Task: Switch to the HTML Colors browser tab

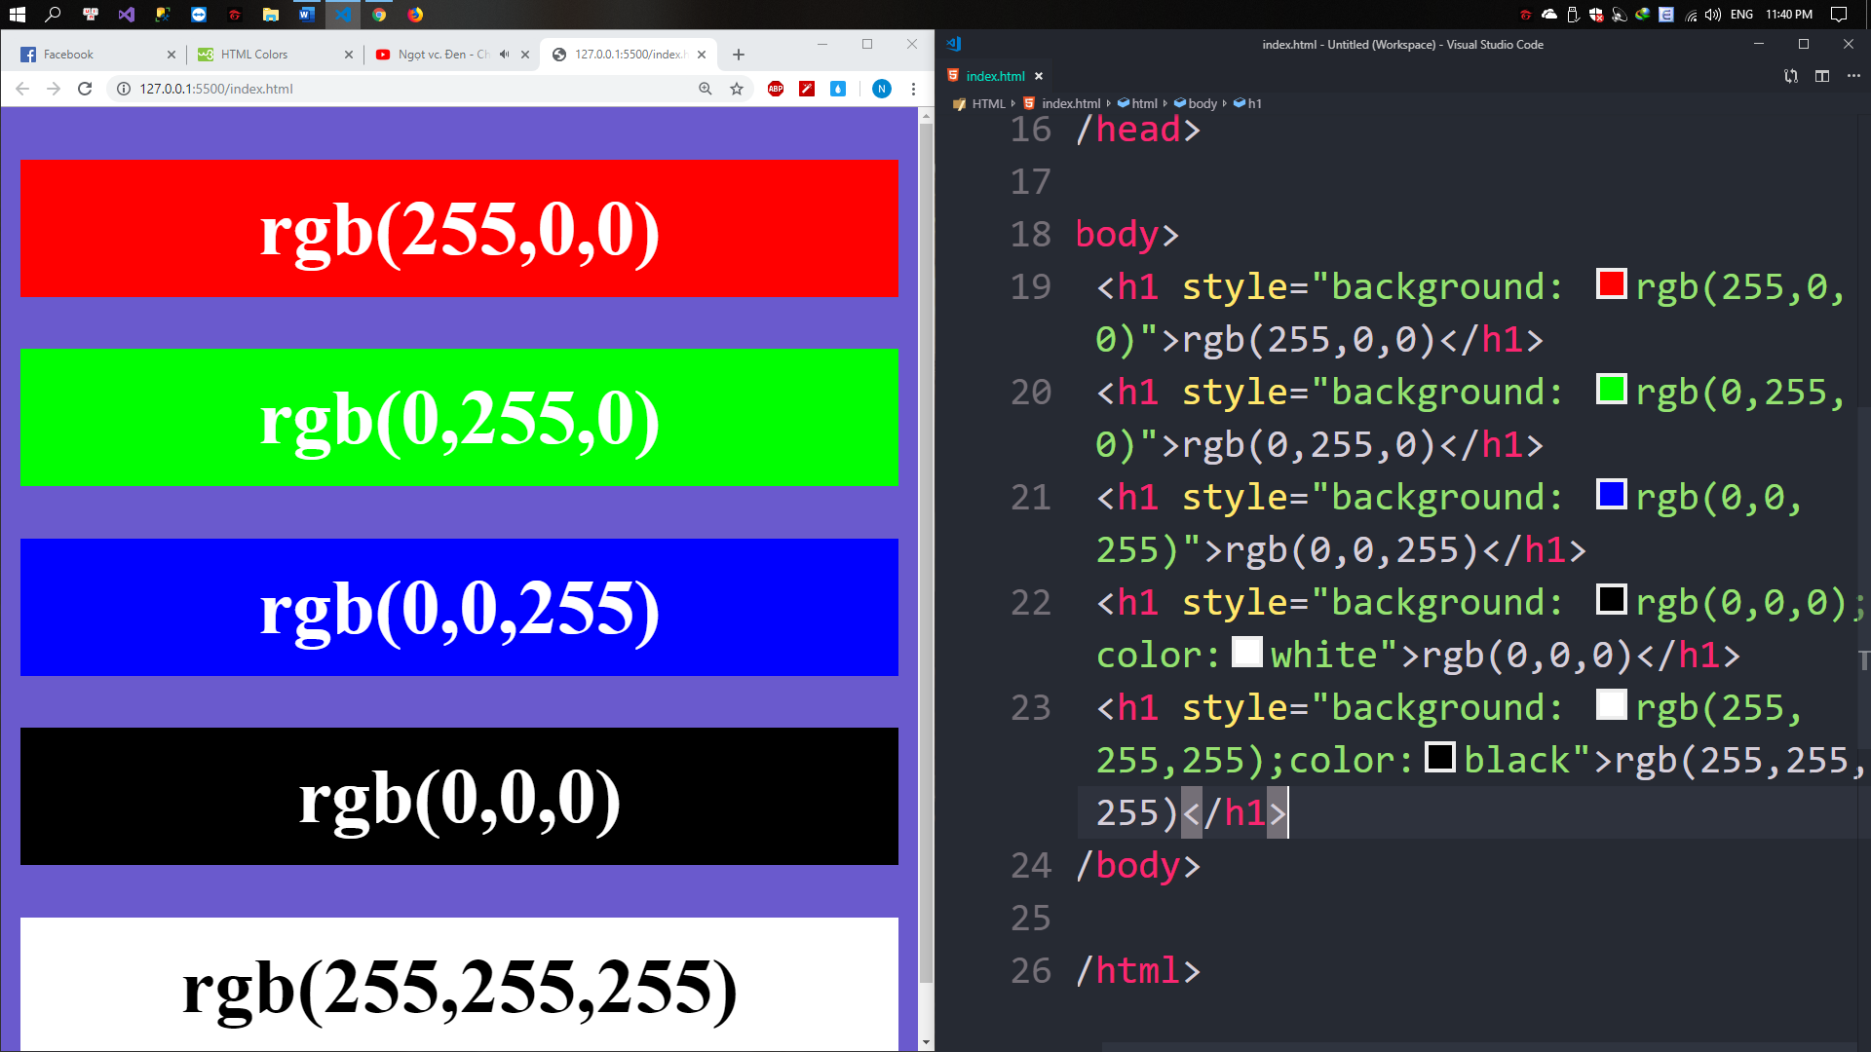Action: click(x=255, y=55)
